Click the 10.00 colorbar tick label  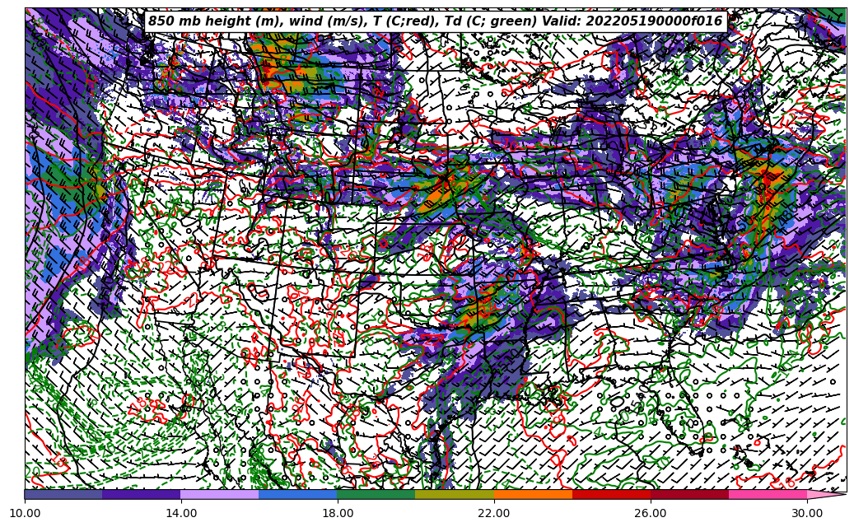coord(25,513)
